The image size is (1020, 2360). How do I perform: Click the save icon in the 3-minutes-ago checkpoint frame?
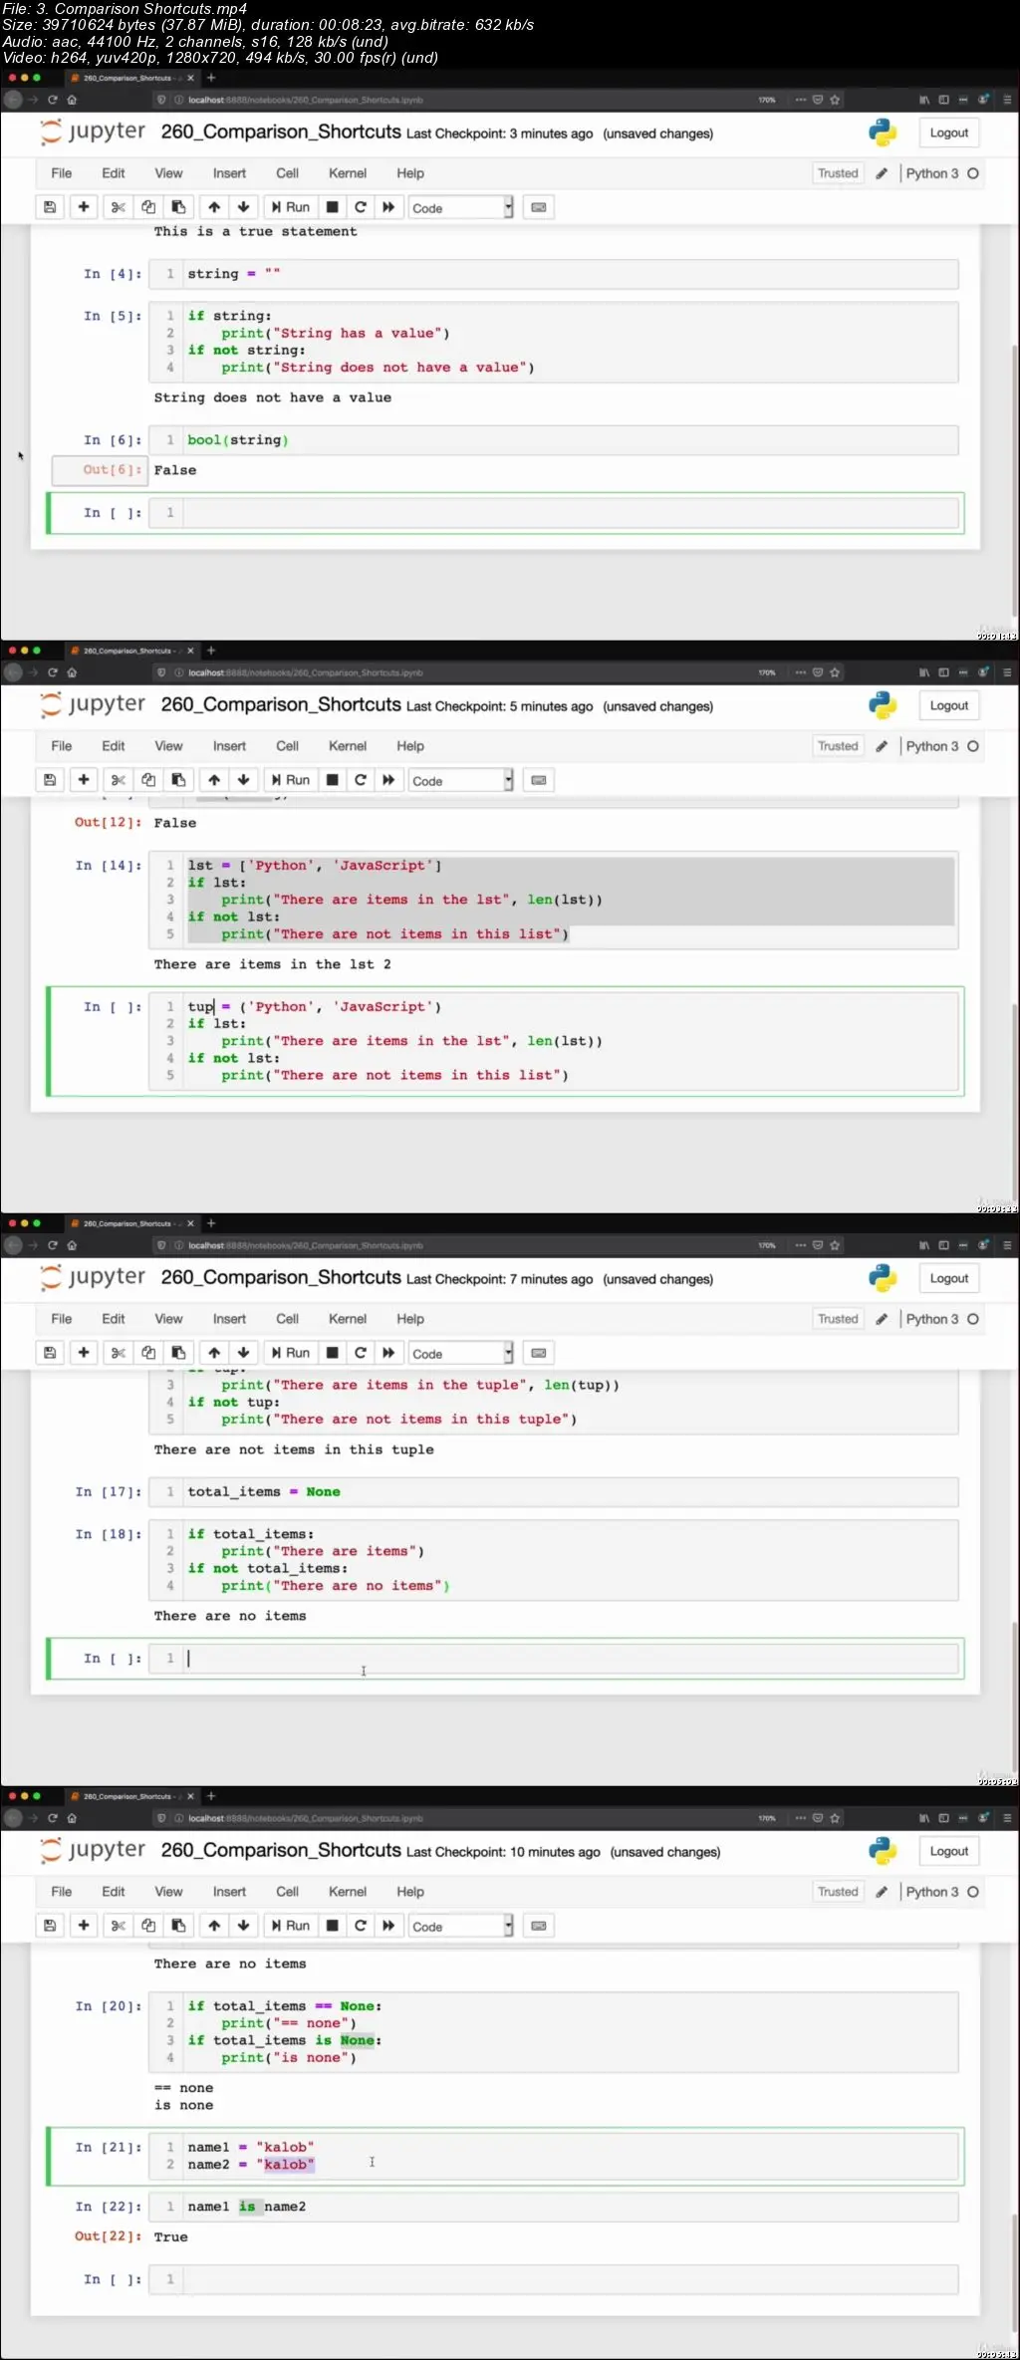pos(50,207)
